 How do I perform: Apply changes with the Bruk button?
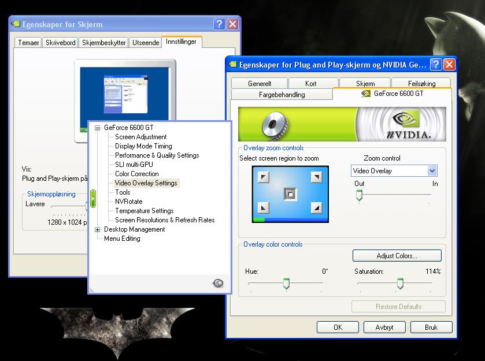[x=431, y=327]
